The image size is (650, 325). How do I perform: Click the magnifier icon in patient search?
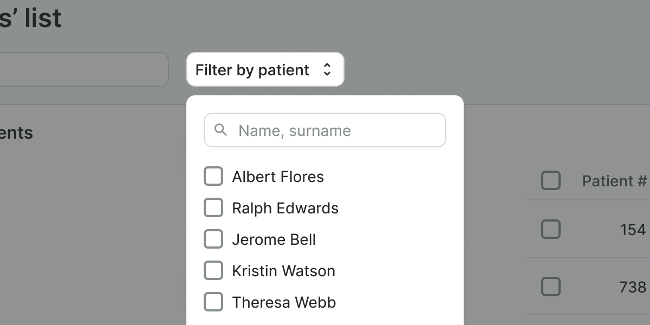point(220,130)
